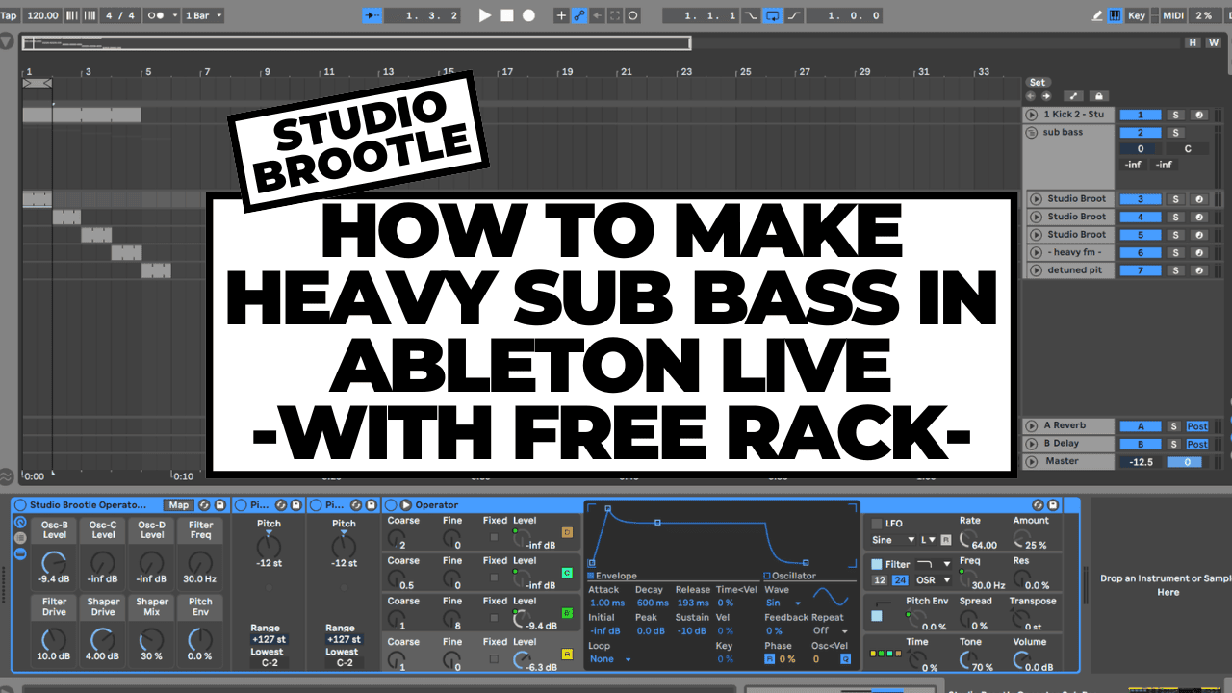Toggle Draw Mode pencil icon

point(1098,15)
